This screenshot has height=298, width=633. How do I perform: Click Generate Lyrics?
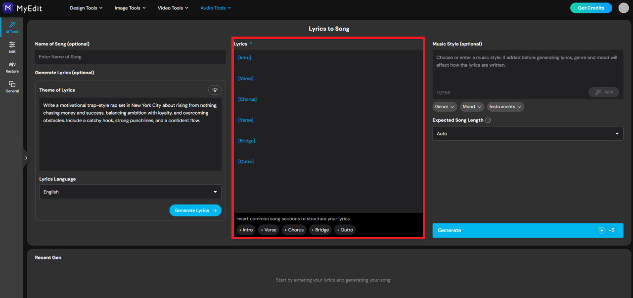(x=195, y=210)
